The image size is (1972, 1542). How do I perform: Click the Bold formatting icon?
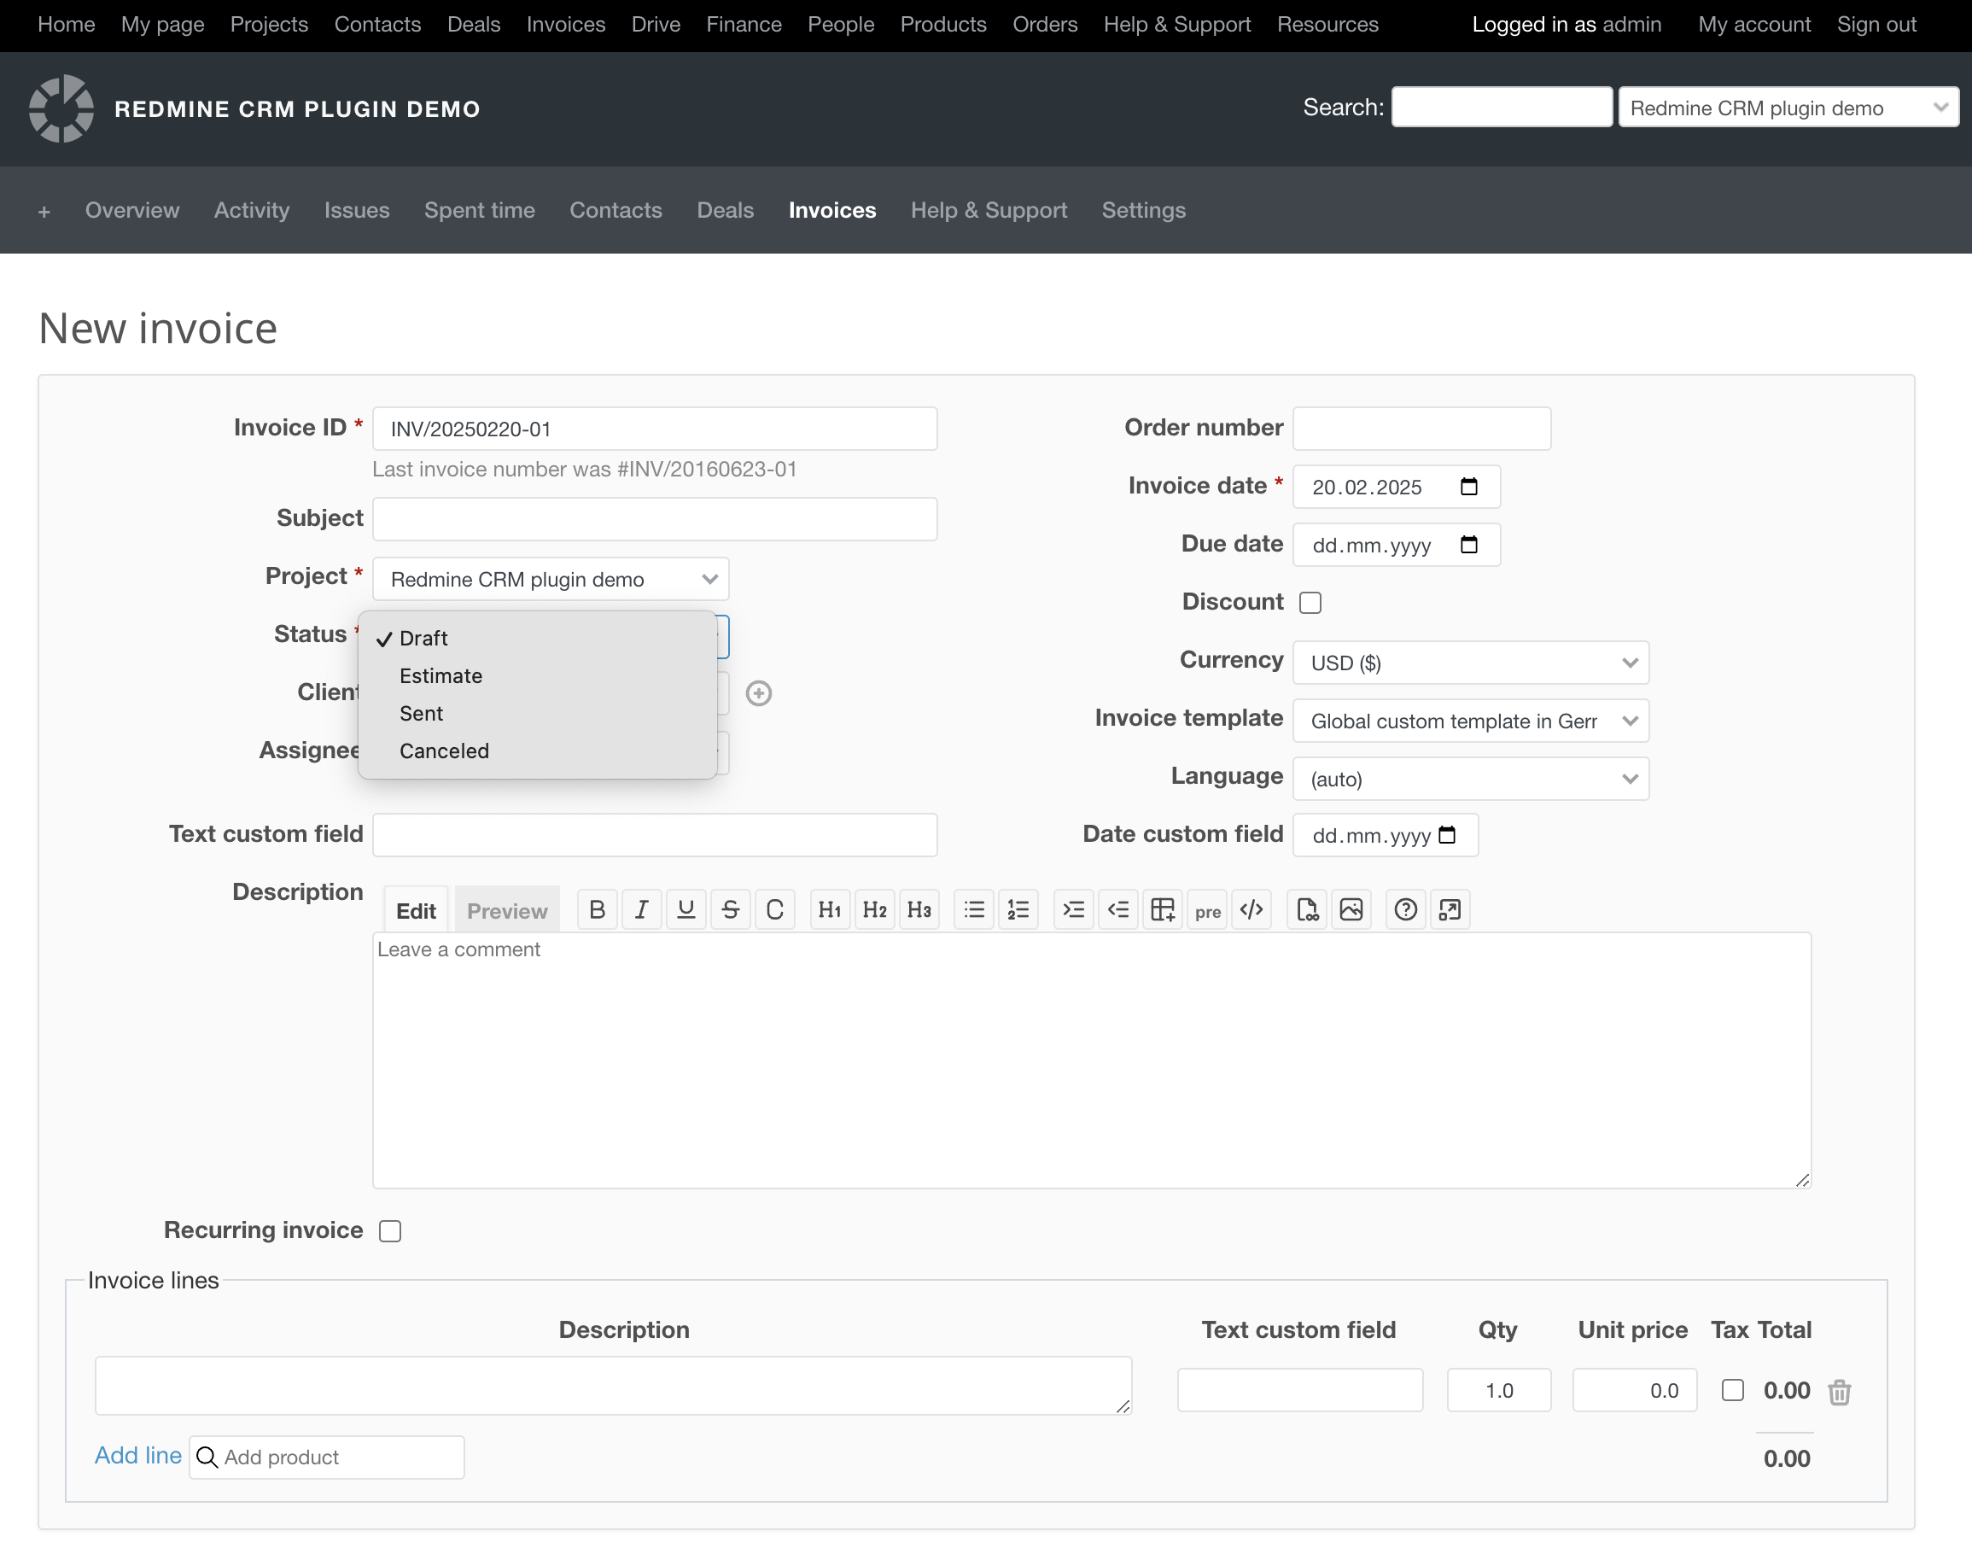(597, 909)
